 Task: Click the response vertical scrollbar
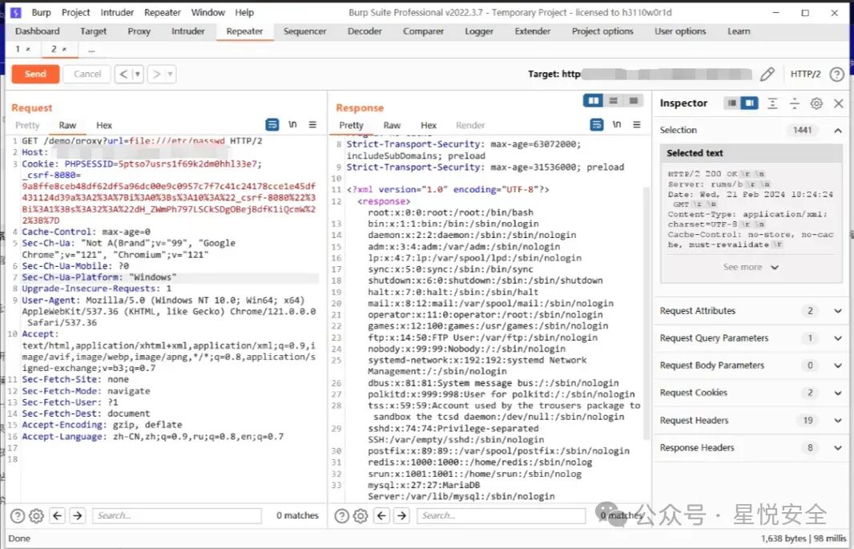[647, 313]
